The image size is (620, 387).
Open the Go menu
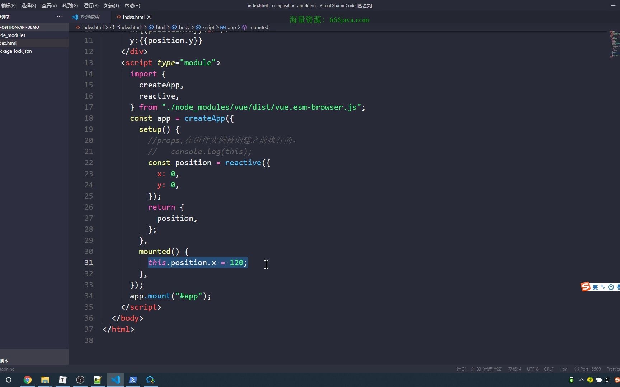click(70, 5)
